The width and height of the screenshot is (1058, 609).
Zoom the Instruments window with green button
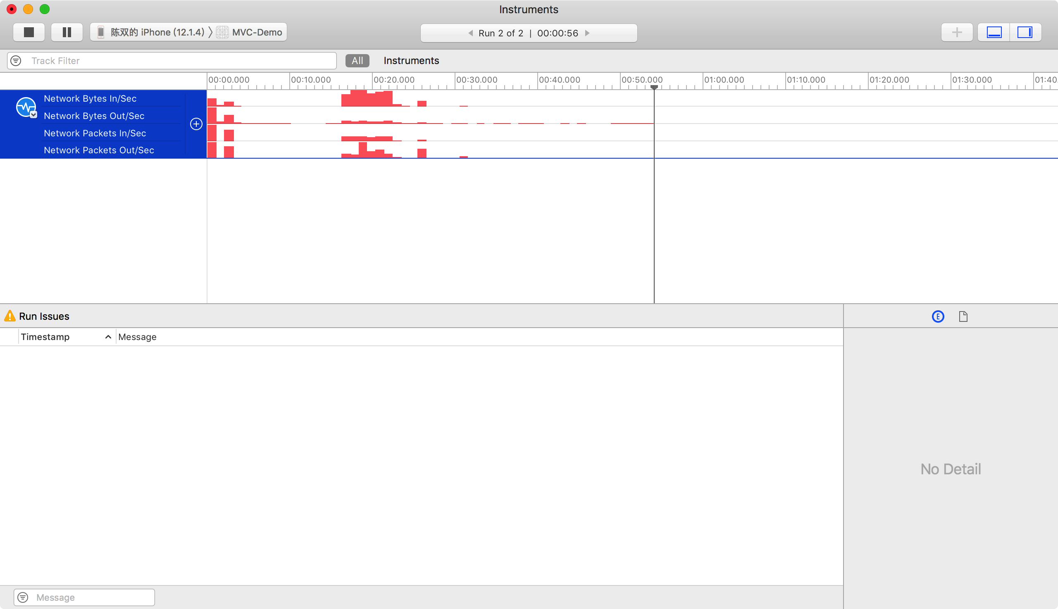point(45,9)
